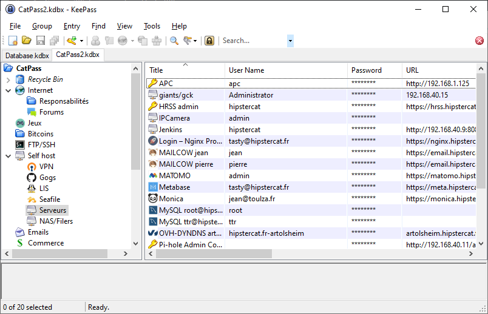Click the group tree vertical scrollbar thumb
Viewport: 488px width, 314px height.
[135, 122]
